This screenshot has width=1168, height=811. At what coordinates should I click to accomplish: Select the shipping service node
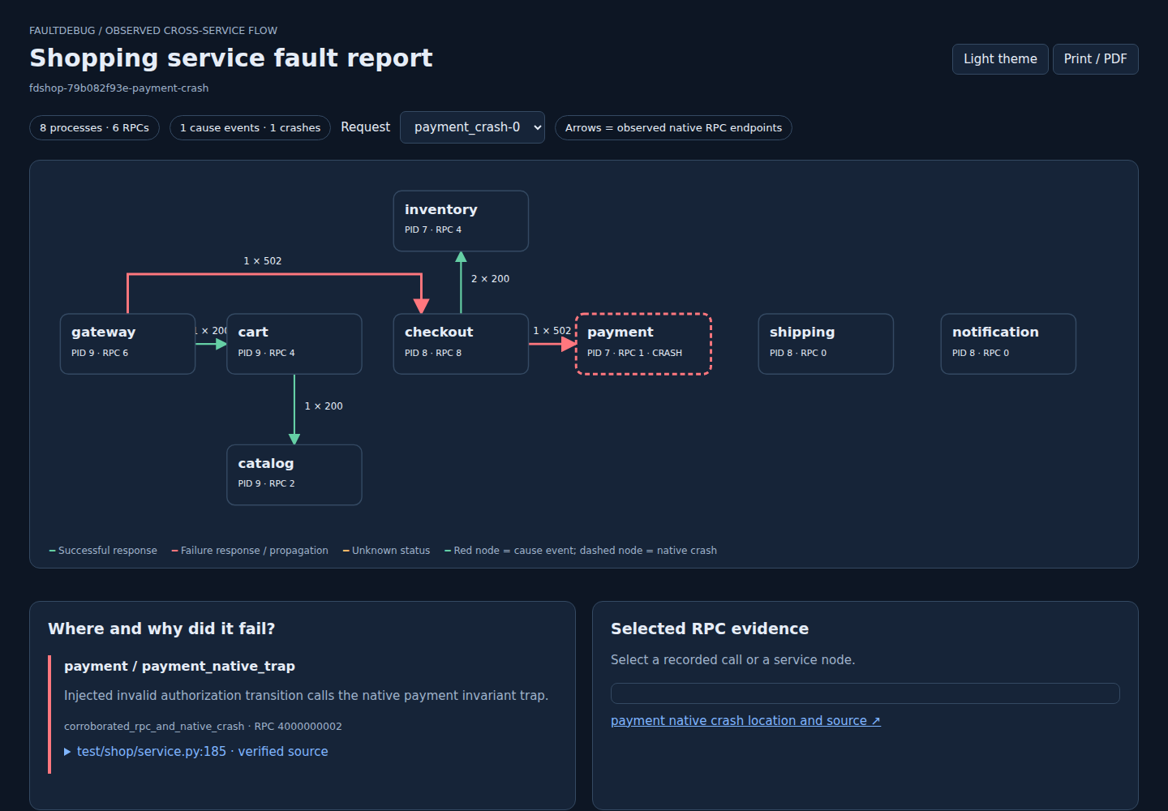point(826,344)
